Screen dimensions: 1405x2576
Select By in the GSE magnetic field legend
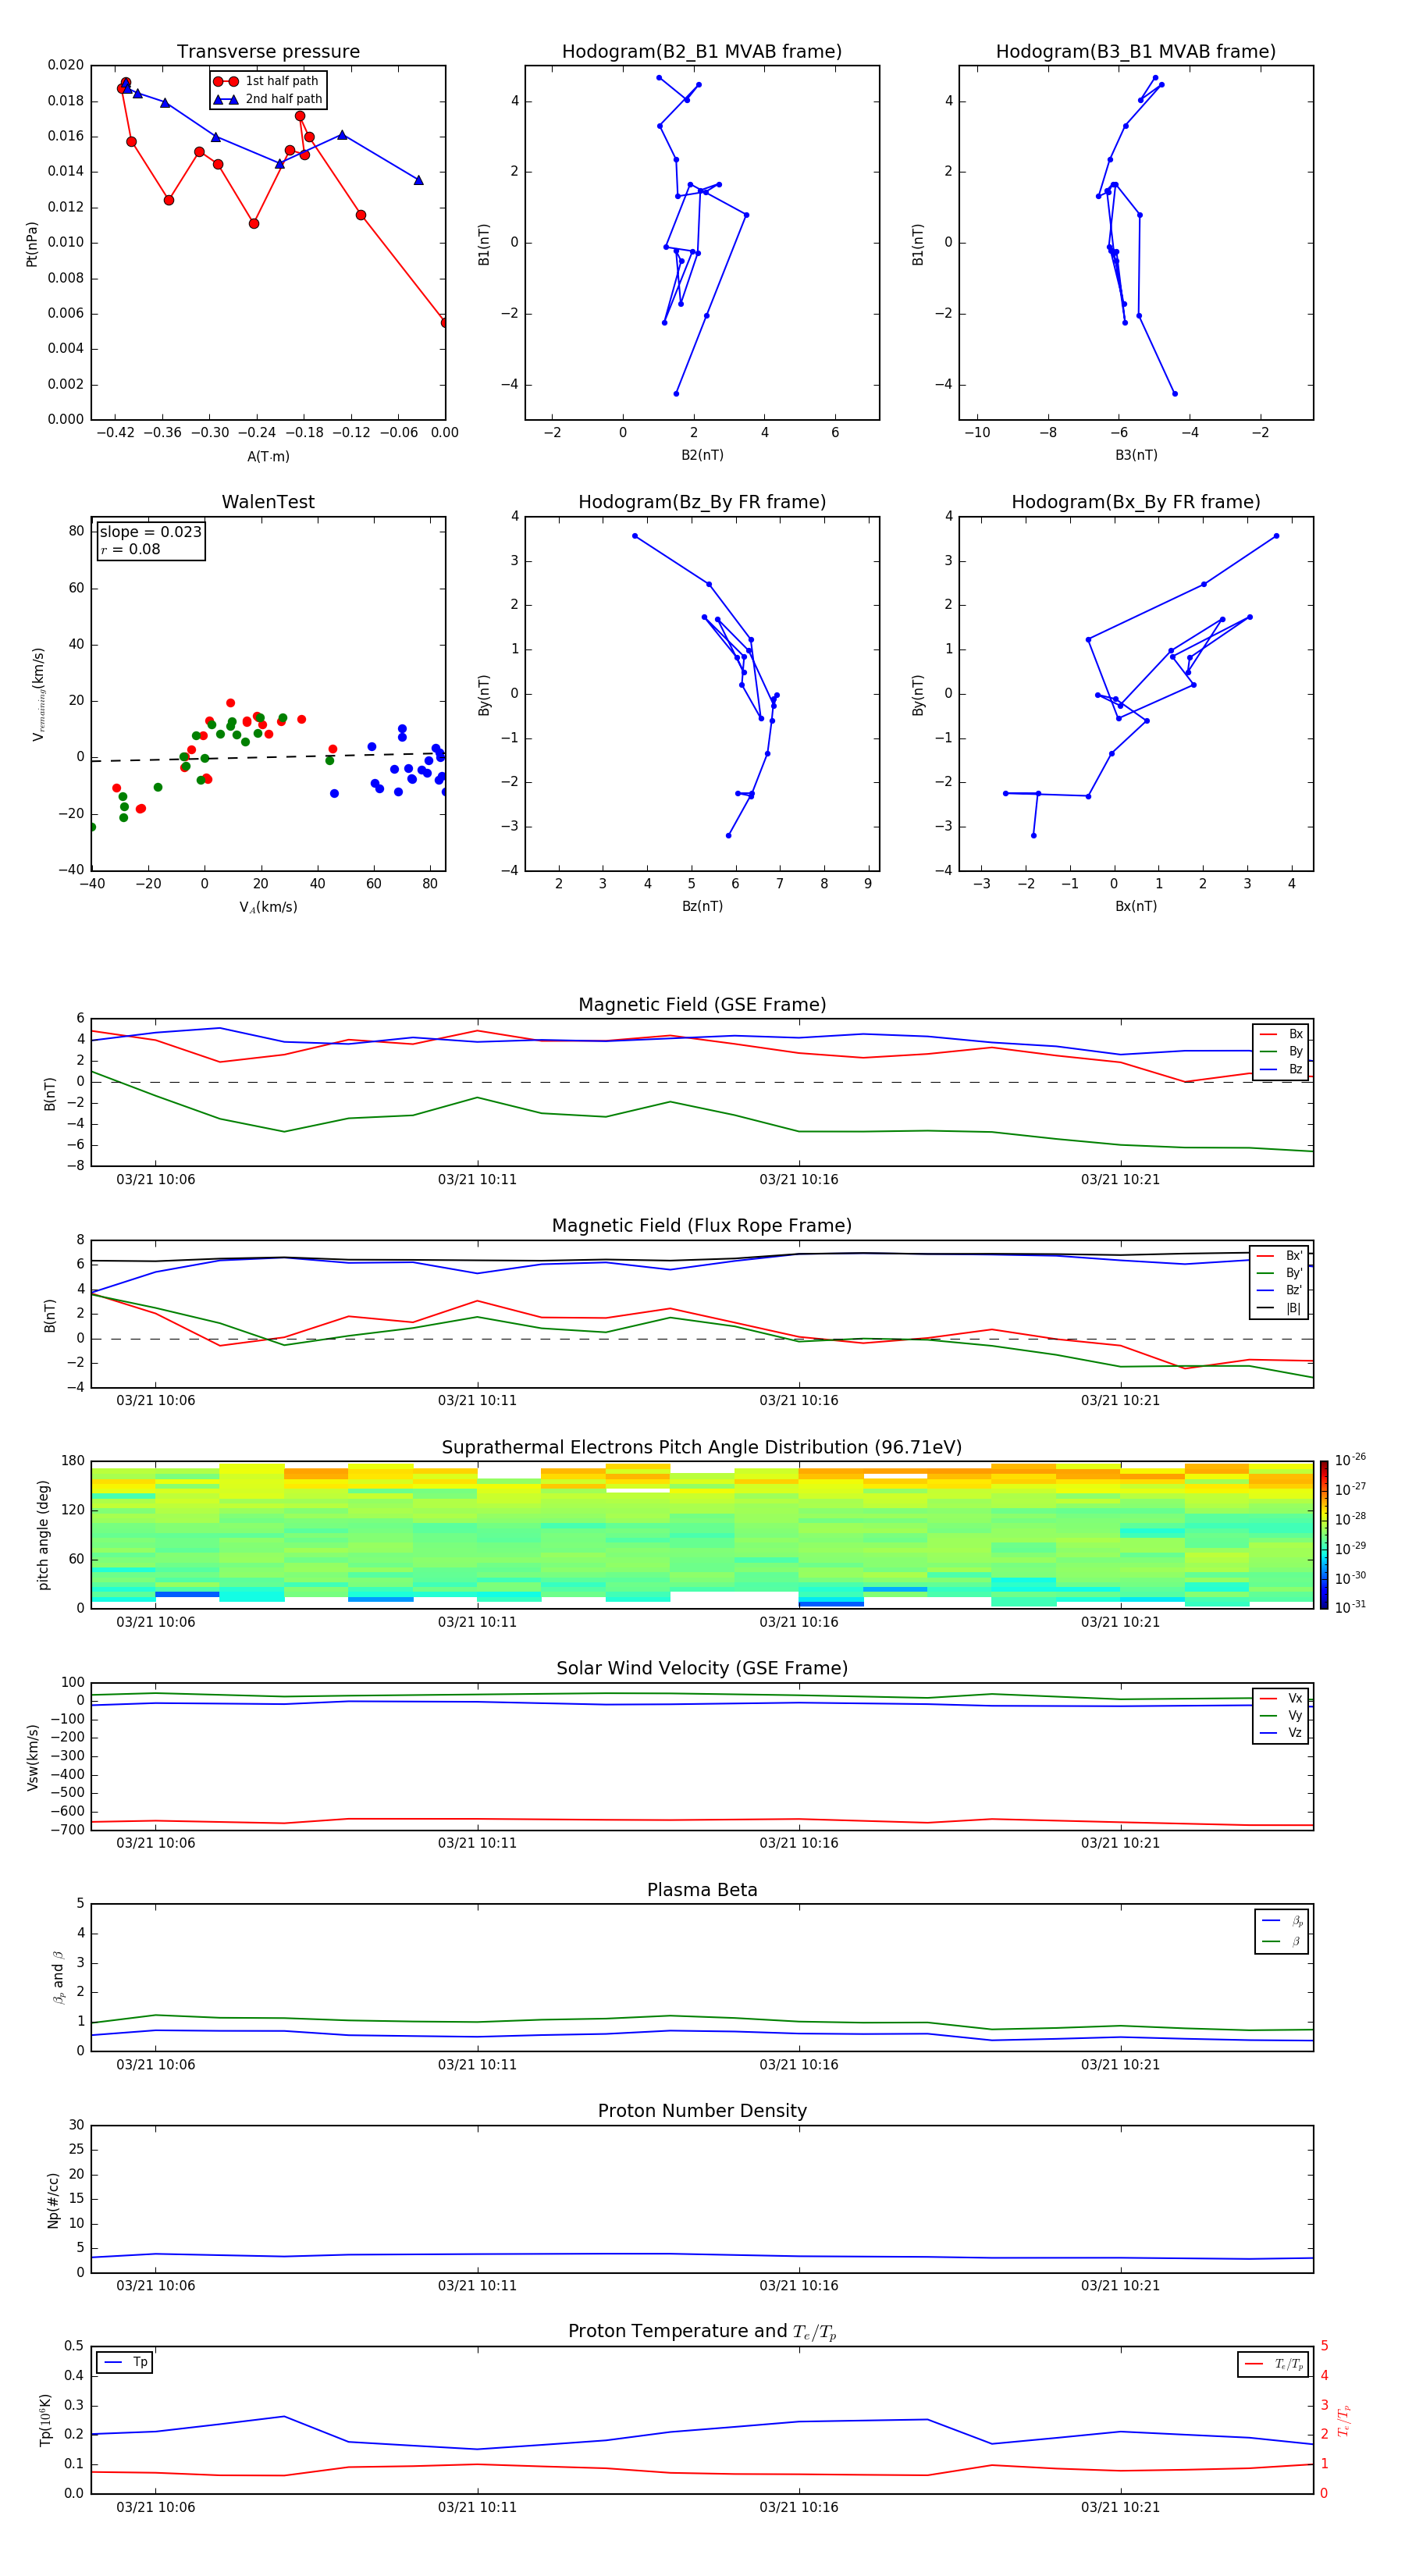(x=1281, y=1051)
